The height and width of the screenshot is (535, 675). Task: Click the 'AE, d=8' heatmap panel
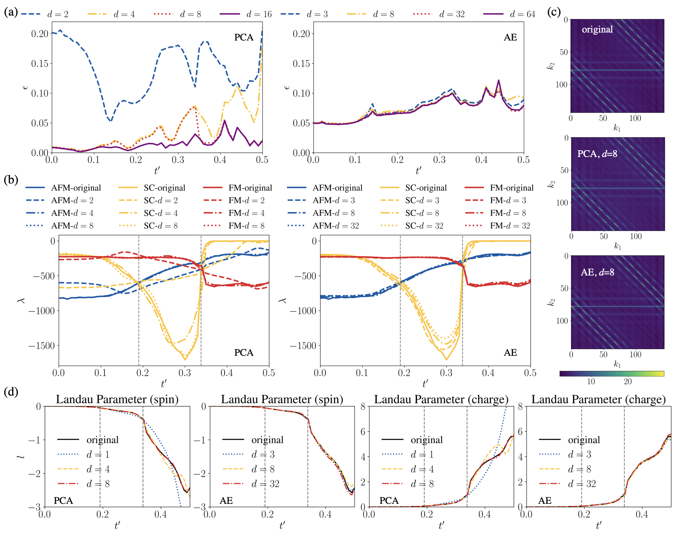tap(618, 302)
